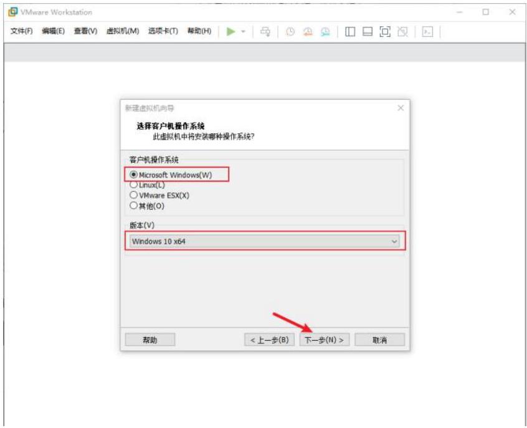Screen dimensions: 527x428
Task: Open the 帮助(H) menu
Action: 199,31
